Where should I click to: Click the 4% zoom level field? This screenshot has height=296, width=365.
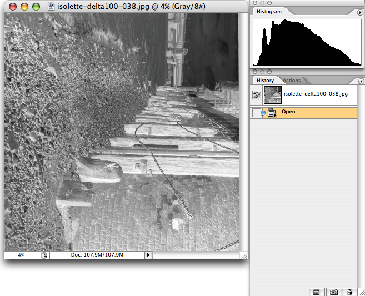coord(21,255)
